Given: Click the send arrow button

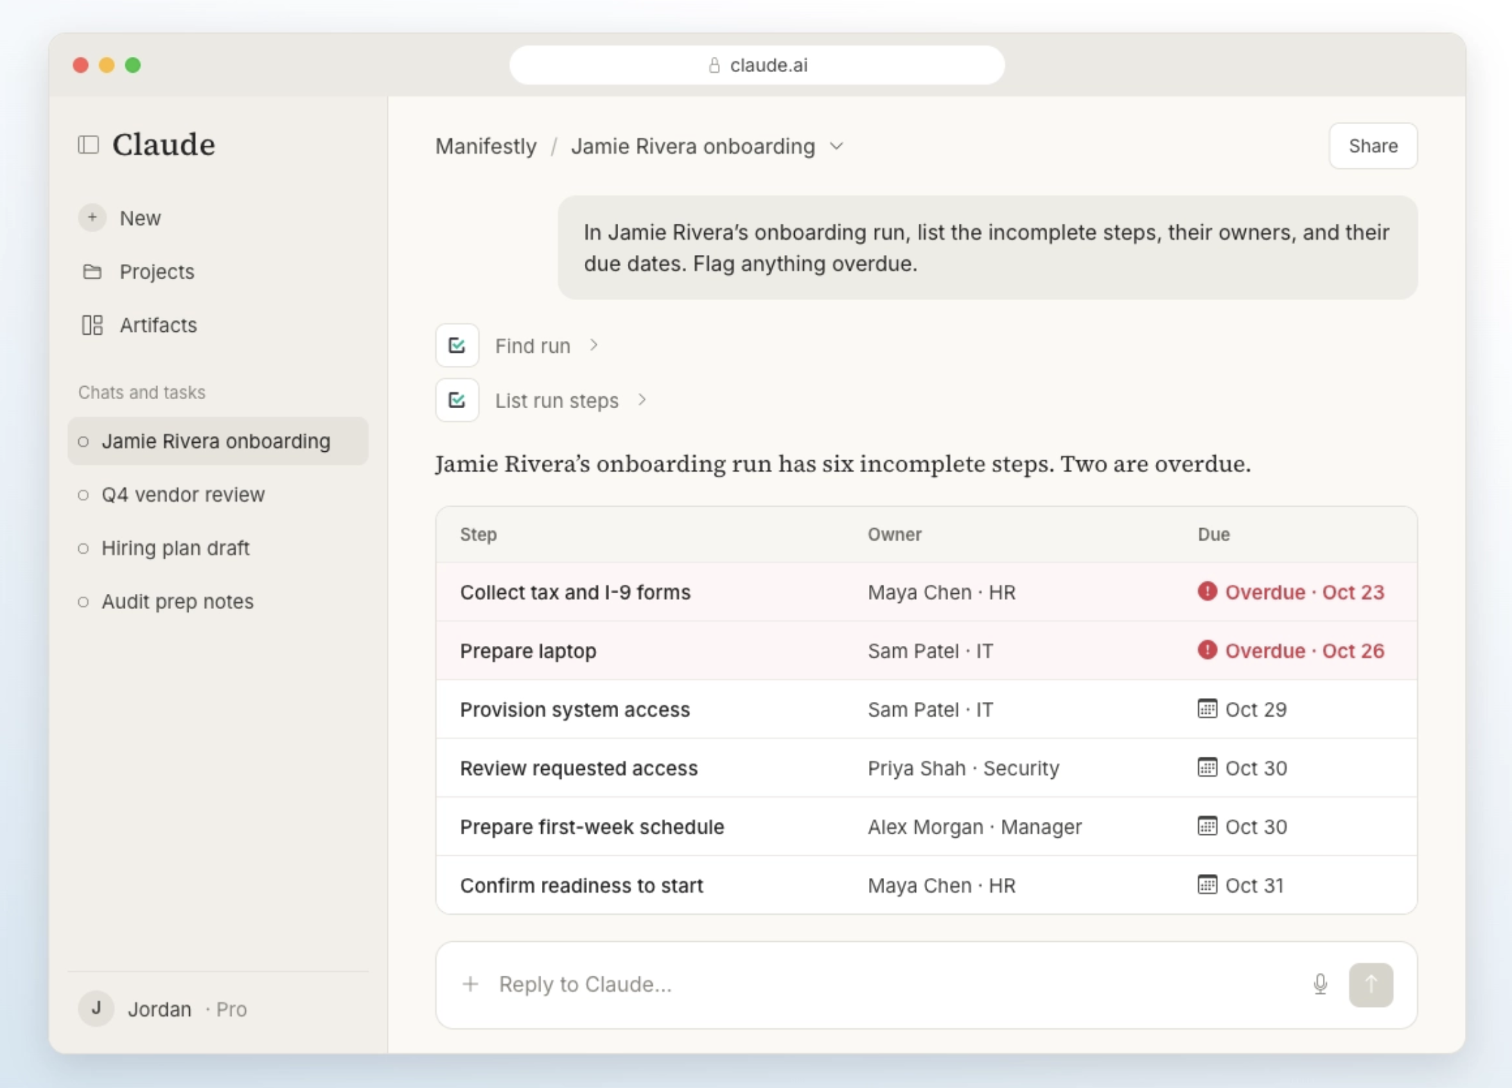Looking at the screenshot, I should coord(1371,985).
